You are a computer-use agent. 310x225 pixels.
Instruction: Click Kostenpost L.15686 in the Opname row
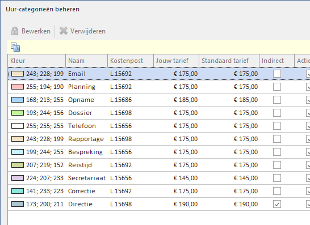pos(121,100)
